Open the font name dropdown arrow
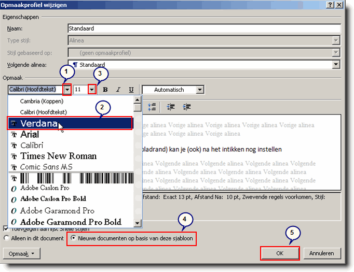This screenshot has width=354, height=272. tap(66, 90)
